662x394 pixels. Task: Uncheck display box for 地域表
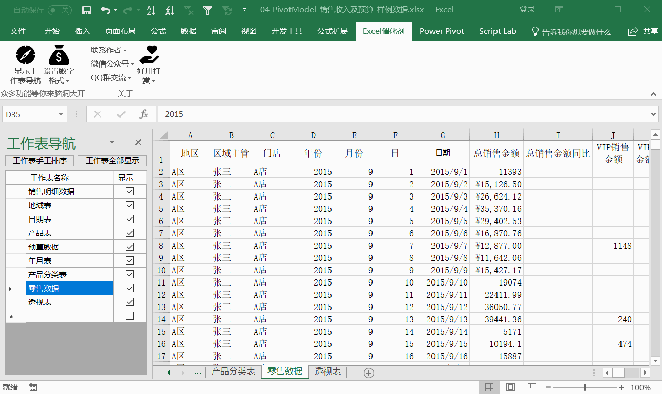point(130,205)
